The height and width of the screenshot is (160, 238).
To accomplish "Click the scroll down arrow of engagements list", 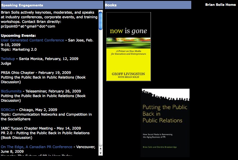I will tap(100, 153).
